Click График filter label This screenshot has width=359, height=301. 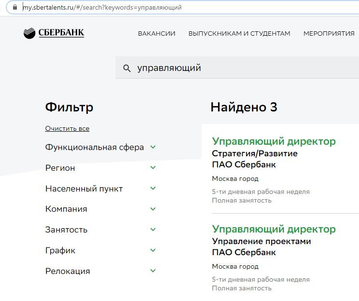[x=60, y=250]
